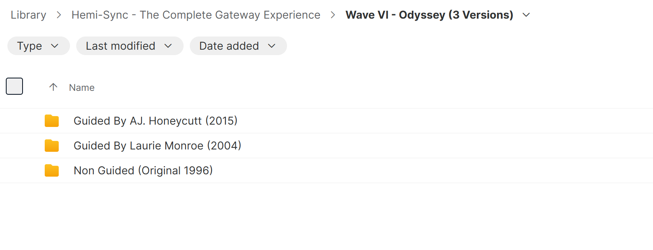
Task: Select the Wave VI - Odyssey breadcrumb title
Action: point(429,15)
